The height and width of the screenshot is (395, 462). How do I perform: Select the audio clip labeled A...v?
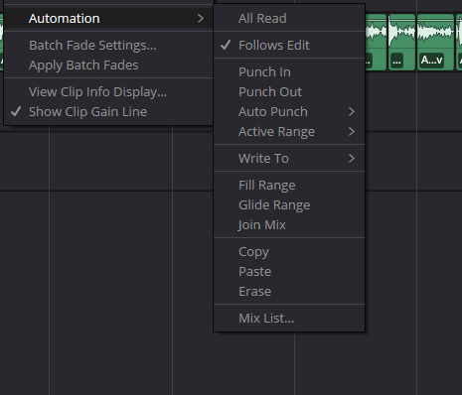pyautogui.click(x=435, y=43)
